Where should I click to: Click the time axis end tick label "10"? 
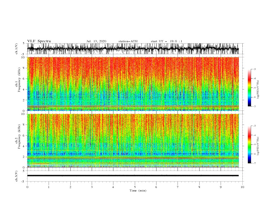pyautogui.click(x=242, y=187)
